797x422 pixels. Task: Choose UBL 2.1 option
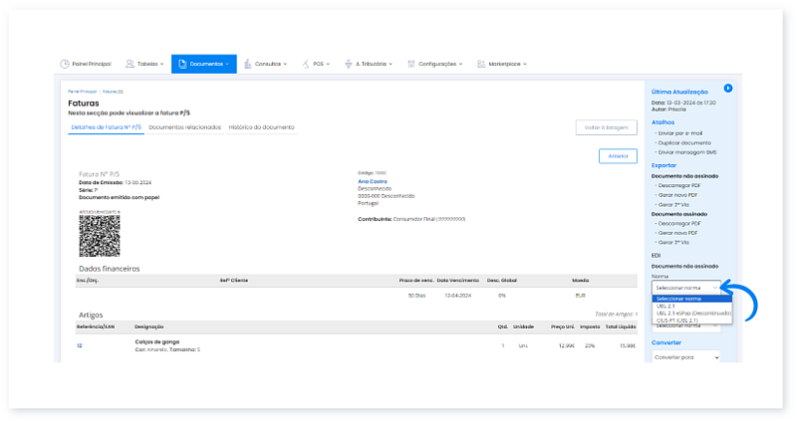pyautogui.click(x=691, y=307)
